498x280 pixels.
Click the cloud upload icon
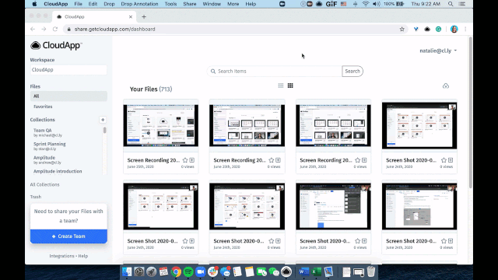point(446,86)
